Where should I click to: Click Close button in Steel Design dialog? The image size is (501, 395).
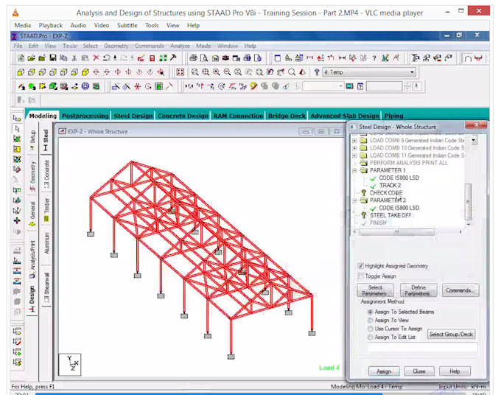[x=418, y=371]
